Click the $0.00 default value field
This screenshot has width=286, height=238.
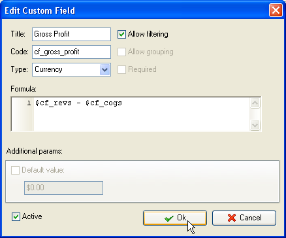tap(63, 188)
